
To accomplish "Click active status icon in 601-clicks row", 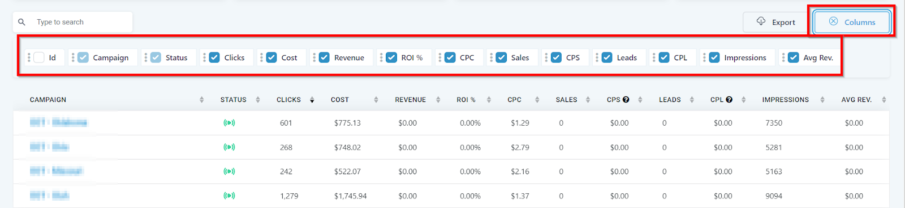I will (x=229, y=123).
